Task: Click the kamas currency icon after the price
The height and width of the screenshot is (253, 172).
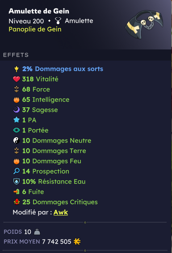Action: tap(77, 241)
